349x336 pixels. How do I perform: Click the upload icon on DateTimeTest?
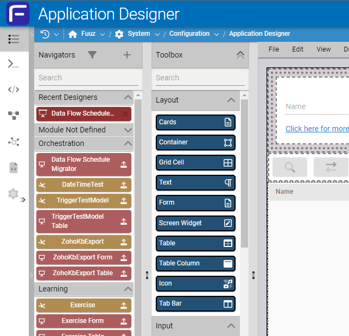point(124,185)
